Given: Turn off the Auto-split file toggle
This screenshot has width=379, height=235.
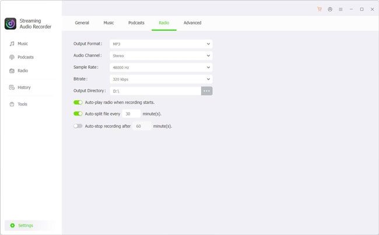Looking at the screenshot, I should (78, 114).
